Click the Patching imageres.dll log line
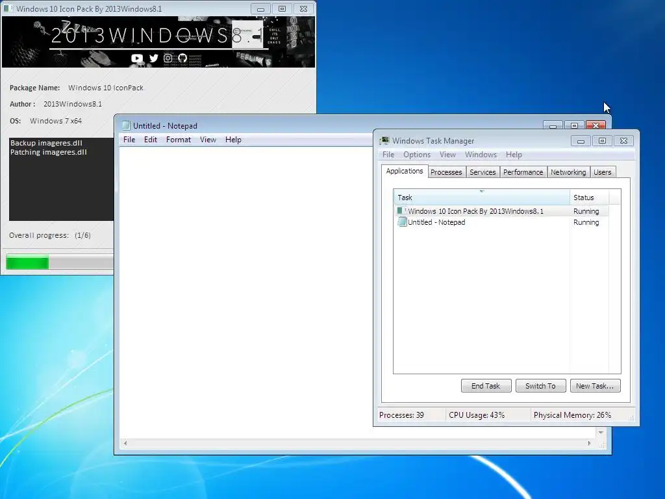Image resolution: width=665 pixels, height=499 pixels. (48, 152)
